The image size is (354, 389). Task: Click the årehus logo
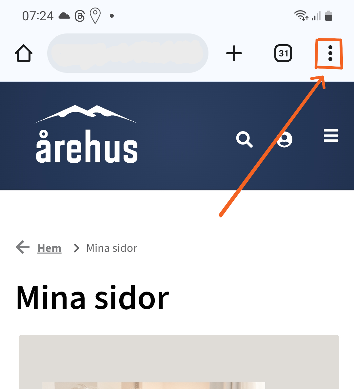click(87, 134)
